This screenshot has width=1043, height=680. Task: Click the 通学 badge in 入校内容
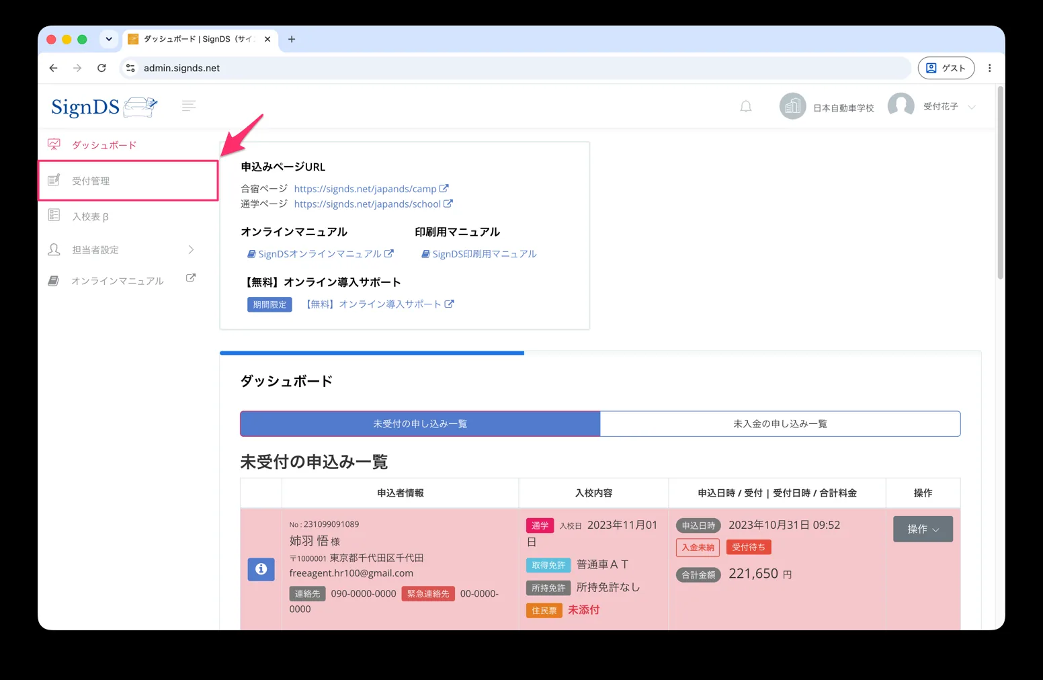540,525
